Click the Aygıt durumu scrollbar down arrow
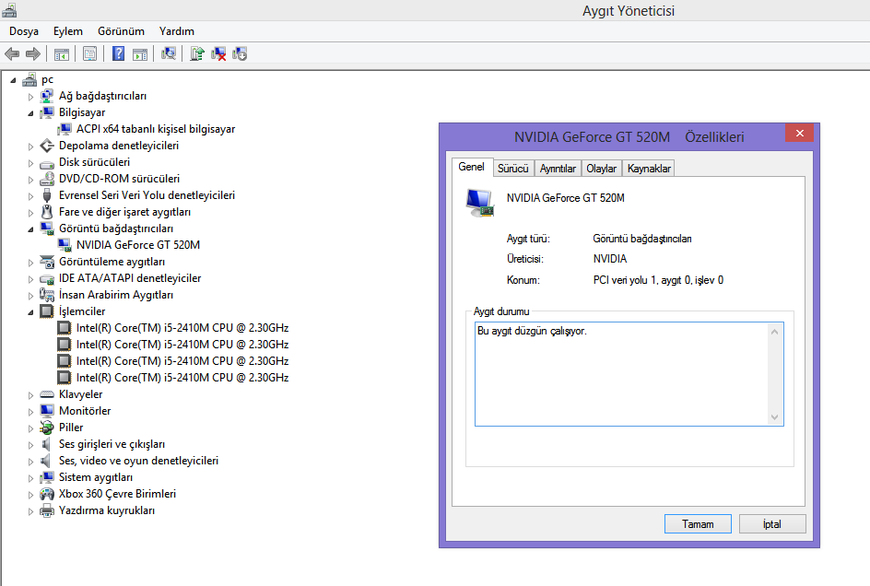Viewport: 870px width, 586px height. [x=774, y=417]
